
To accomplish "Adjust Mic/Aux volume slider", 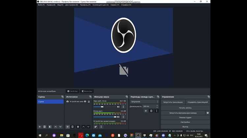I will coord(105,117).
